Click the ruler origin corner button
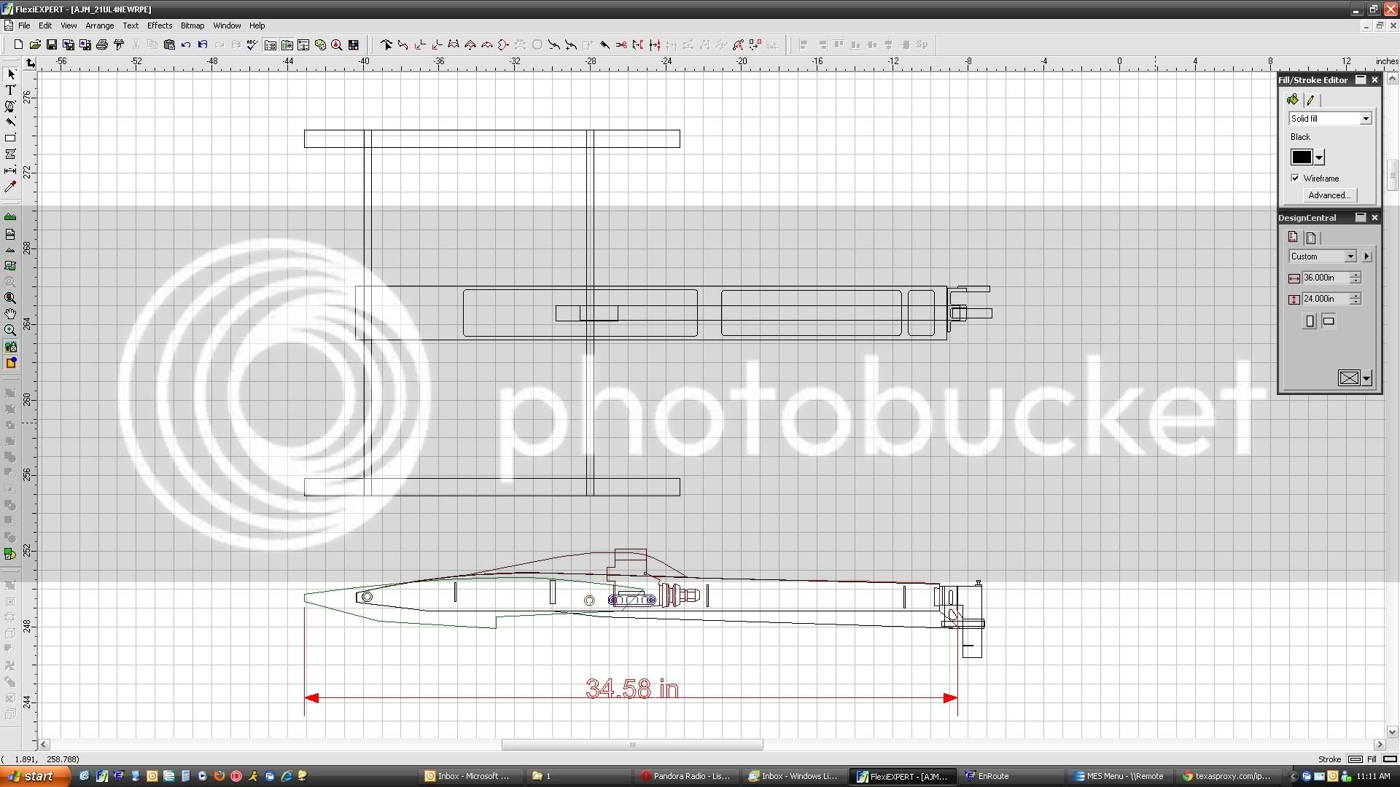 point(30,63)
